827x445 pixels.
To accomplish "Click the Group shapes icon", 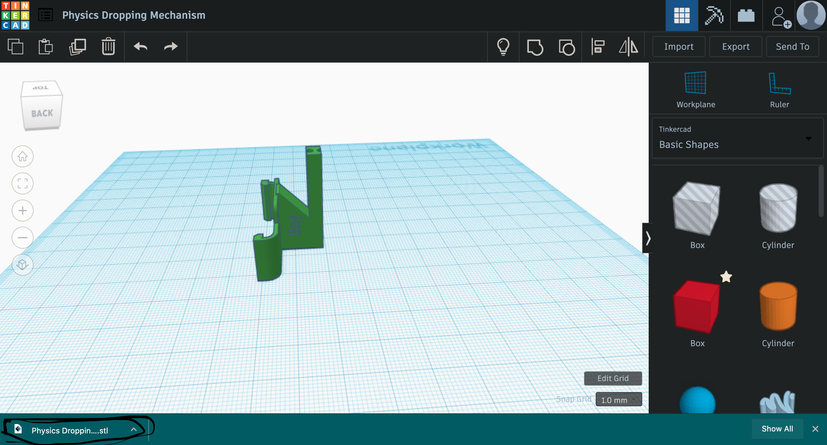I will pos(535,47).
